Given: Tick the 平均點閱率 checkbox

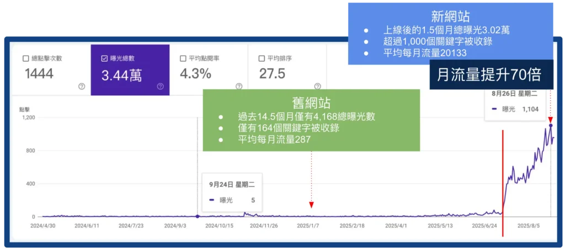Looking at the screenshot, I should tap(183, 58).
